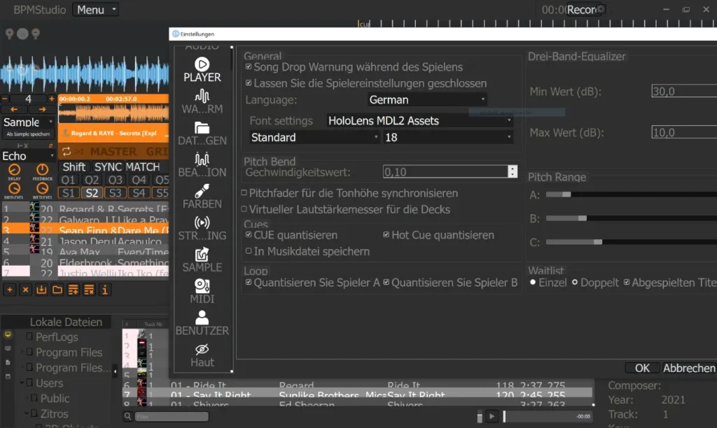717x428 pixels.
Task: Open the Language dropdown showing German
Action: [x=427, y=99]
